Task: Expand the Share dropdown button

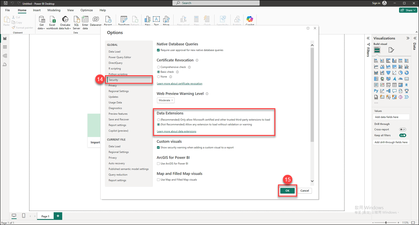Action: [408, 10]
